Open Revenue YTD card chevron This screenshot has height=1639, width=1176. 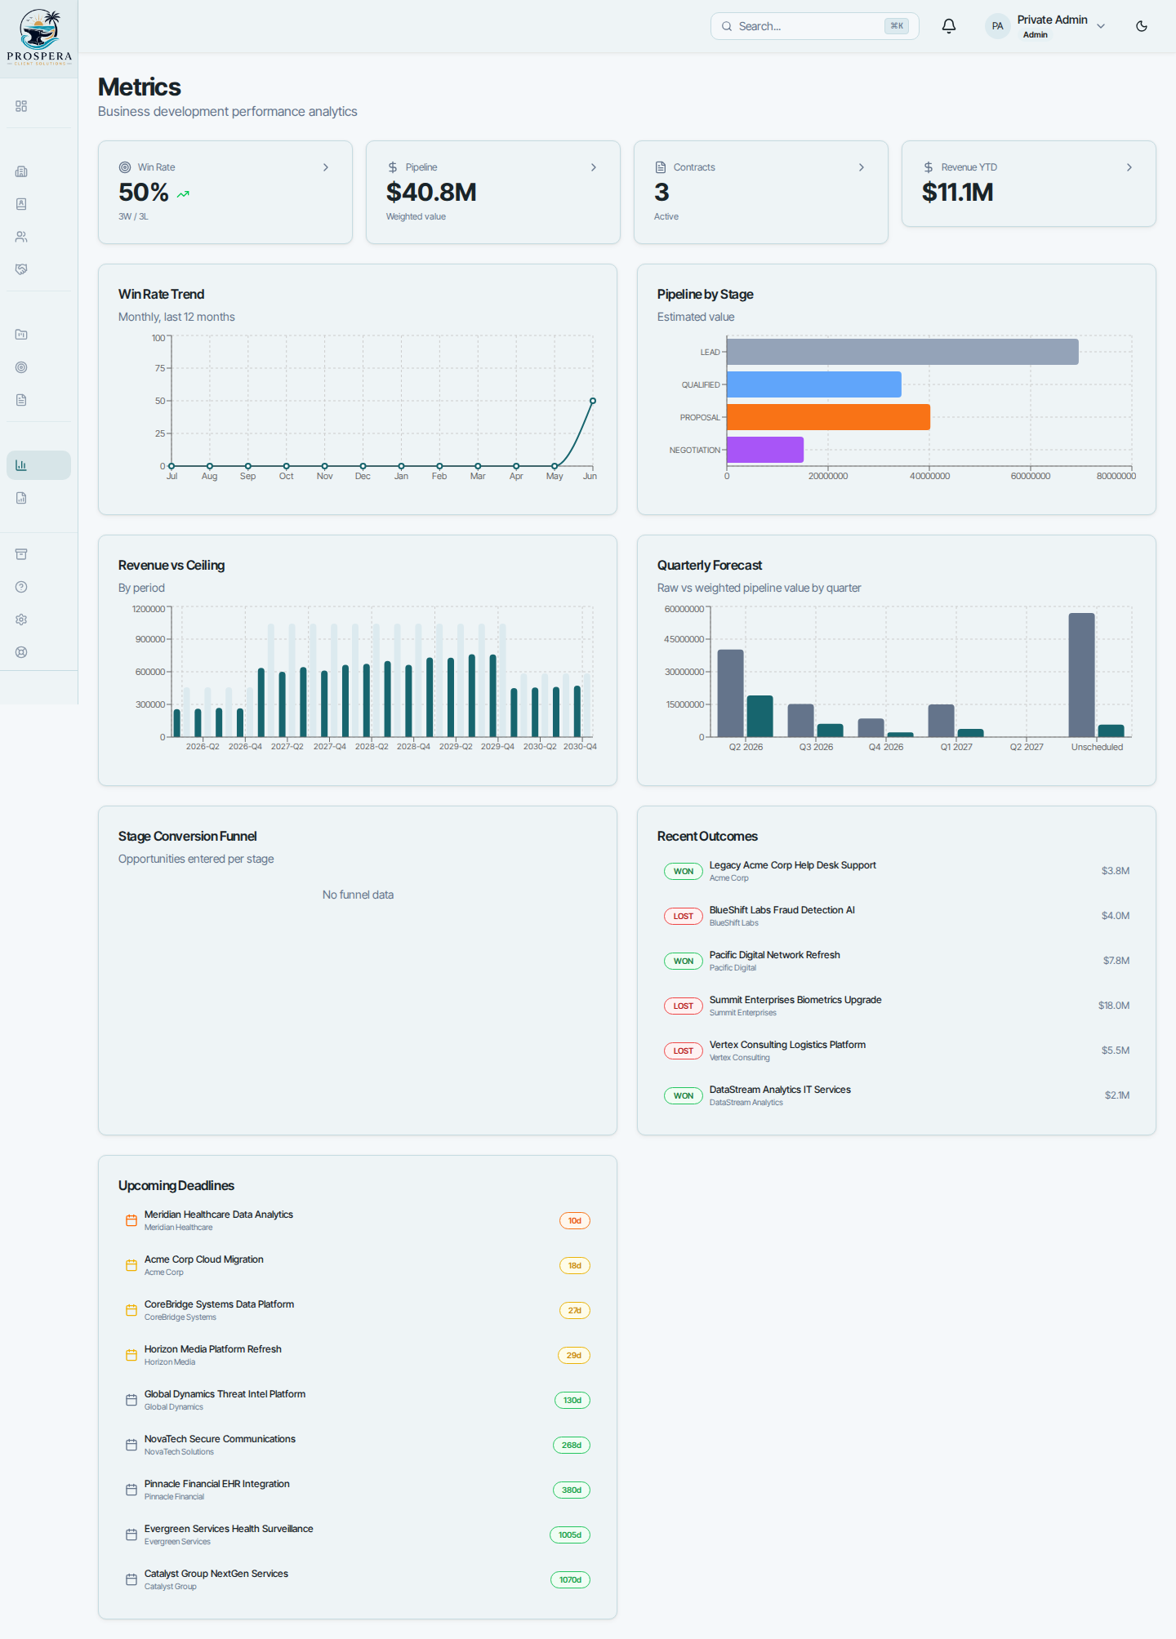click(1129, 167)
